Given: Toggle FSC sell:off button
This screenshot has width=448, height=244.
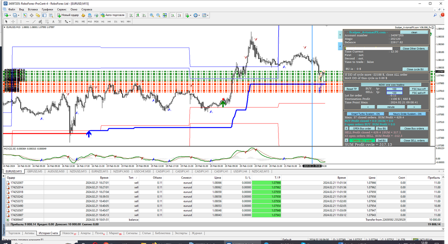Looking at the screenshot, I should click(419, 93).
